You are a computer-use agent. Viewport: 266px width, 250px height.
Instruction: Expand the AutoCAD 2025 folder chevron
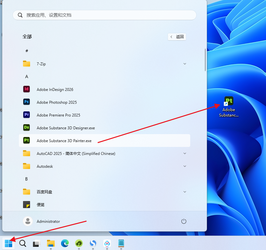coord(185,153)
